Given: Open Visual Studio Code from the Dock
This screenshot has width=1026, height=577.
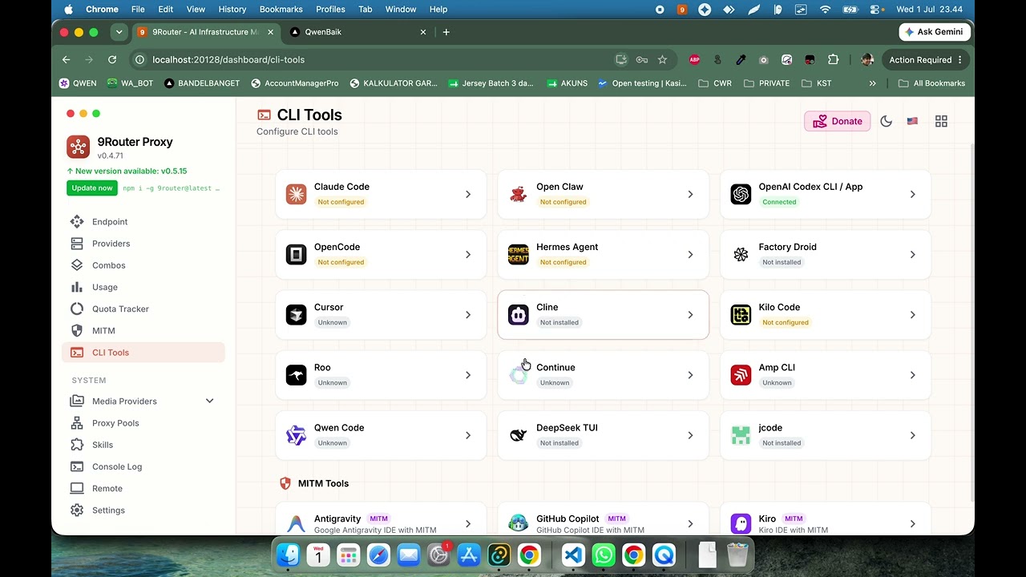Looking at the screenshot, I should point(573,555).
